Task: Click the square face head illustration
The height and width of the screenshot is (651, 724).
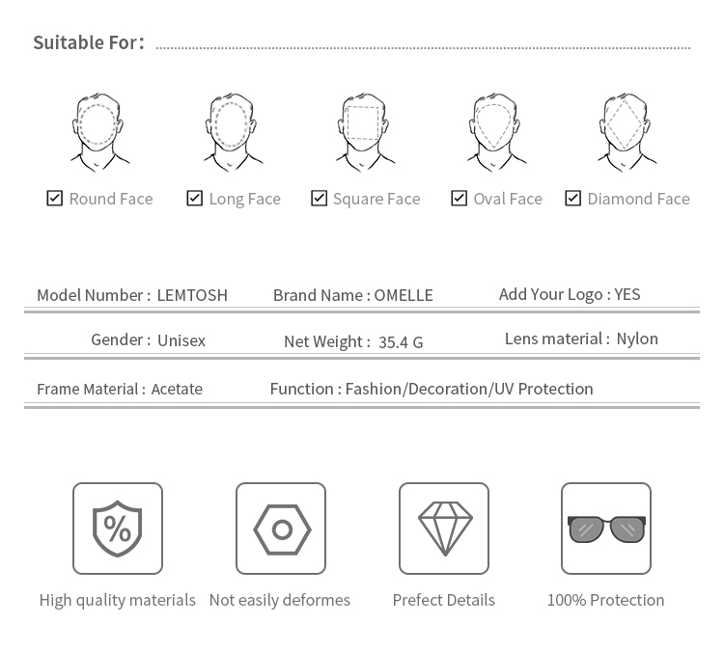Action: tap(364, 130)
